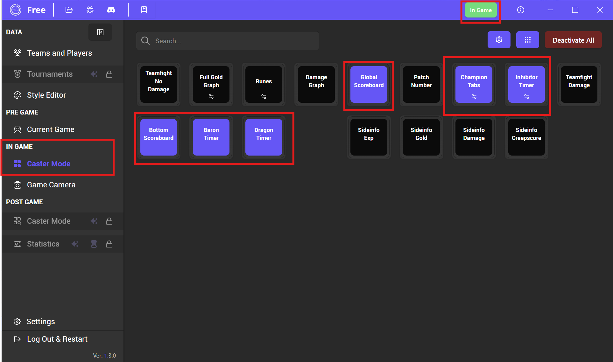This screenshot has width=613, height=362.
Task: Open the Discord link icon
Action: (x=111, y=10)
